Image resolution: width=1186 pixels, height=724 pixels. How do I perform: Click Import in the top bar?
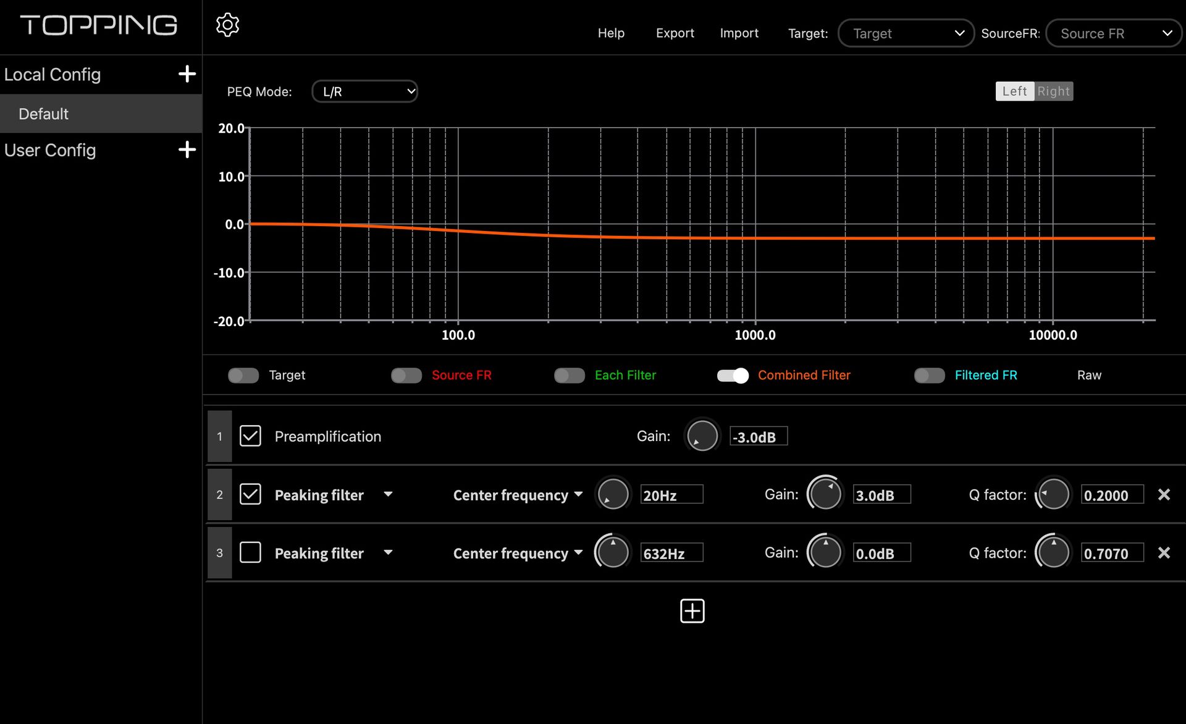tap(739, 33)
